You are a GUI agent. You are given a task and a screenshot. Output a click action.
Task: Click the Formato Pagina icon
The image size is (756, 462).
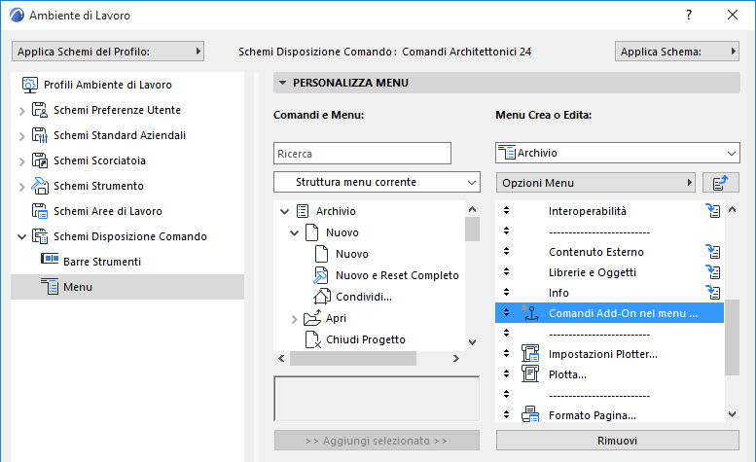(530, 415)
